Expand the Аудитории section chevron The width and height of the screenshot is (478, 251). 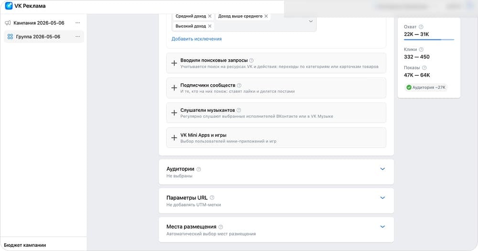[x=382, y=169]
